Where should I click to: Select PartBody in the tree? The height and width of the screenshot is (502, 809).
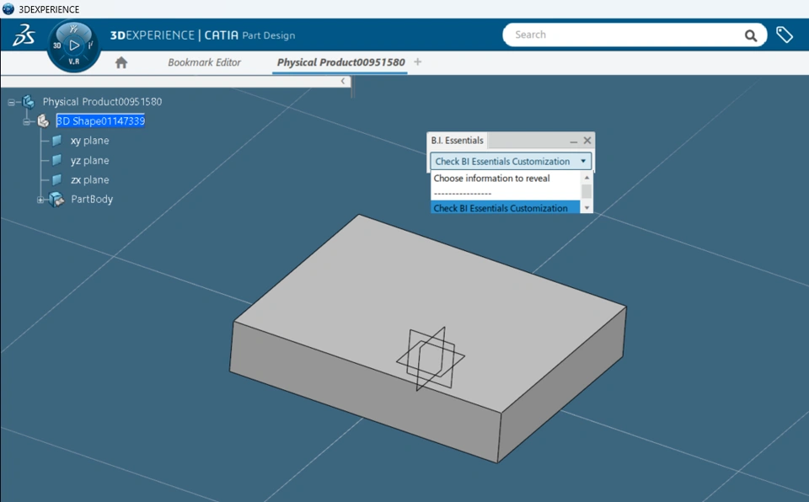click(92, 199)
